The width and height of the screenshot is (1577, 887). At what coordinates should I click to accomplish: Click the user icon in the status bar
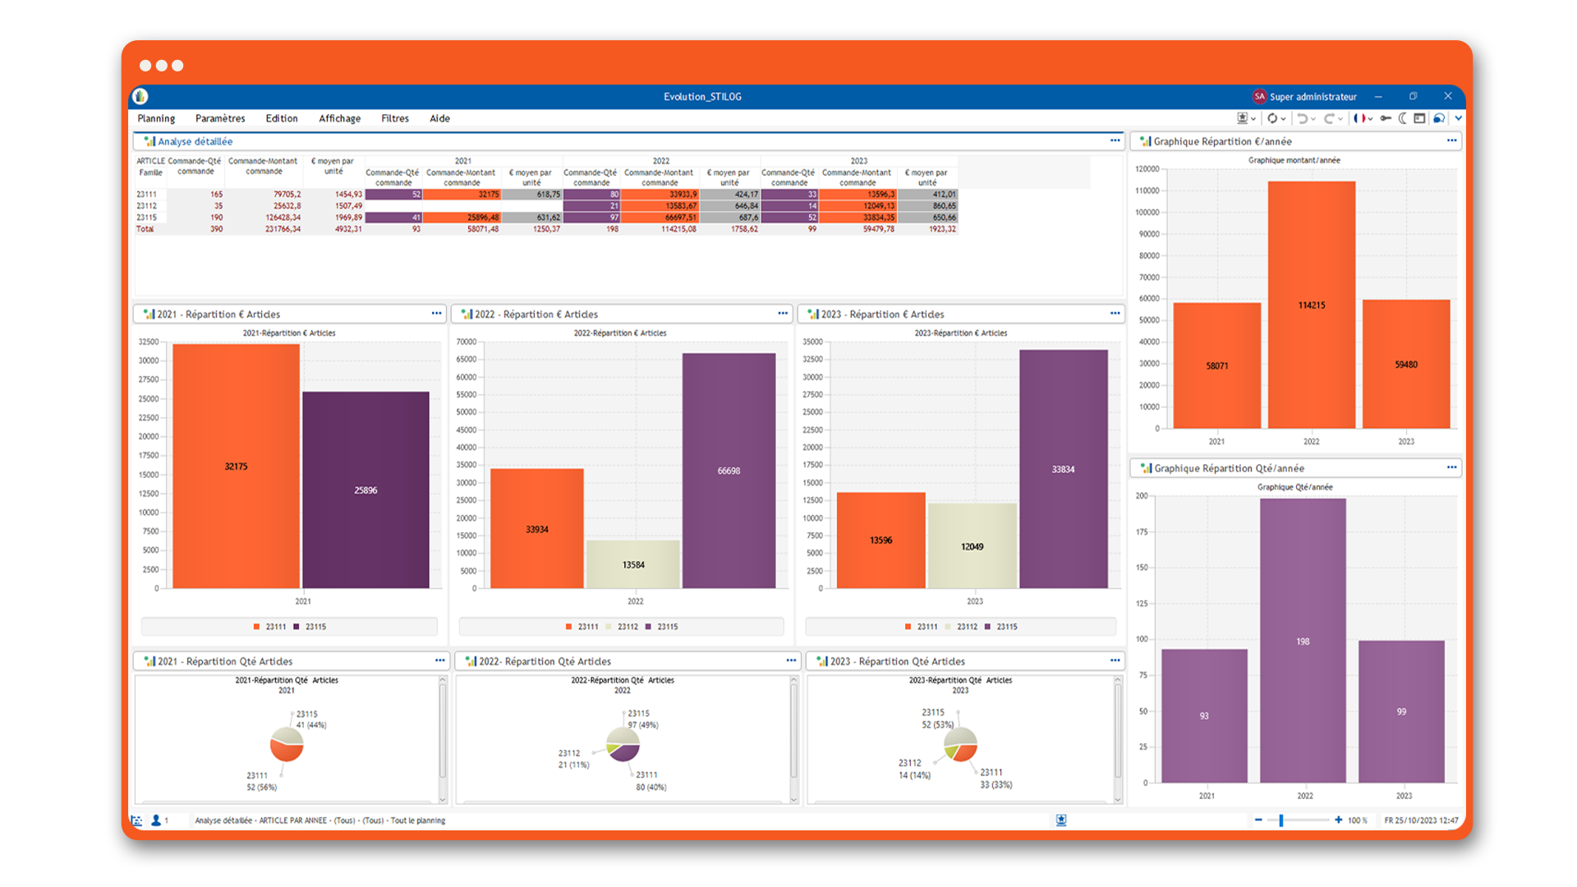157,820
